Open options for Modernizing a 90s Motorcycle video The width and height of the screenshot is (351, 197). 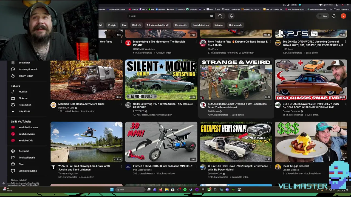(196, 42)
